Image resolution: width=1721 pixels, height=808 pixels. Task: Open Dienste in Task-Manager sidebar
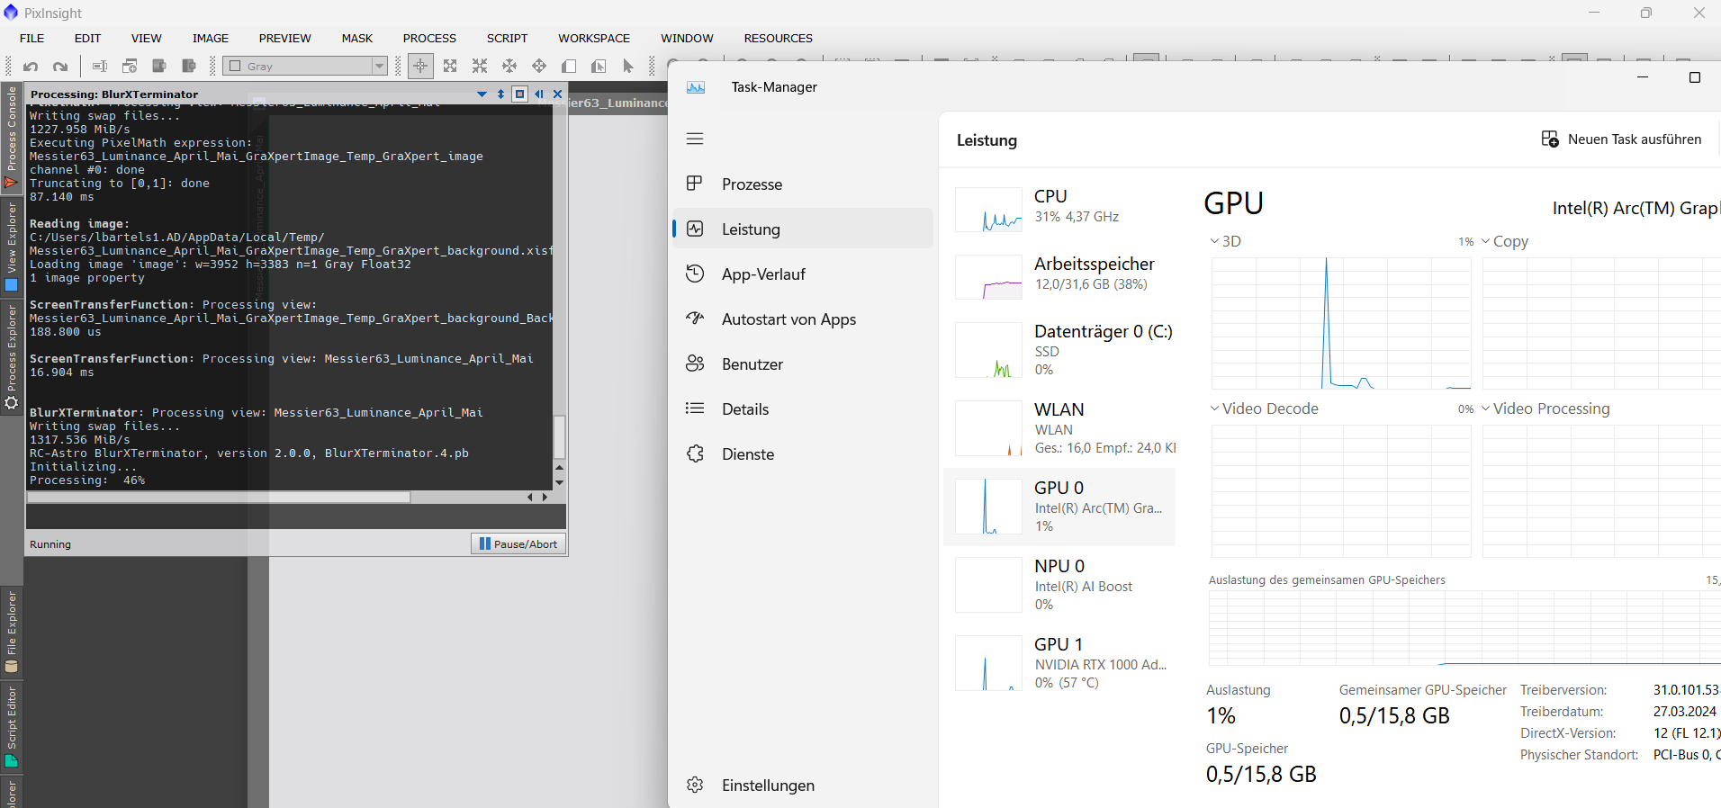[803, 454]
